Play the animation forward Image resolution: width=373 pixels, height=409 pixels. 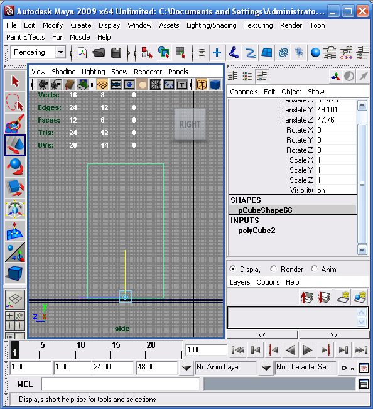coord(308,350)
